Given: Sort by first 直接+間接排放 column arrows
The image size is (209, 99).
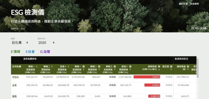Looking at the screenshot, I should pyautogui.click(x=68, y=66).
